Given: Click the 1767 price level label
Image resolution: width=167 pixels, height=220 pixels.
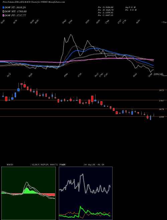Looking at the screenshot, I should pyautogui.click(x=161, y=101).
